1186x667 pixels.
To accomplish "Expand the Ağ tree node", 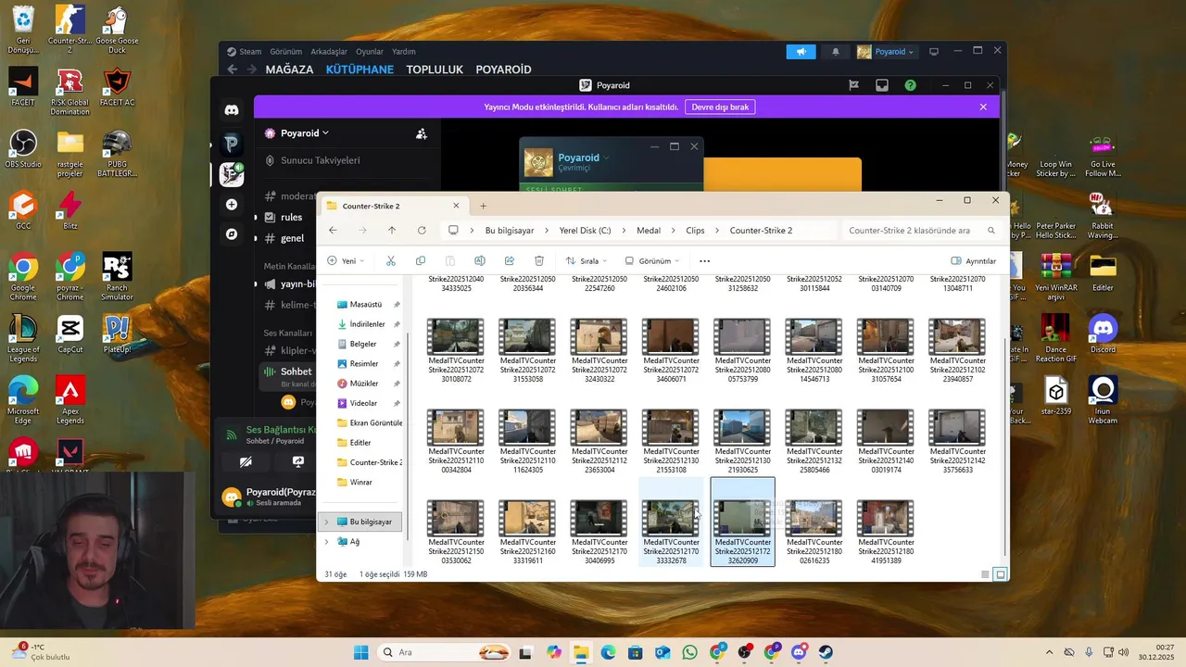I will [326, 541].
